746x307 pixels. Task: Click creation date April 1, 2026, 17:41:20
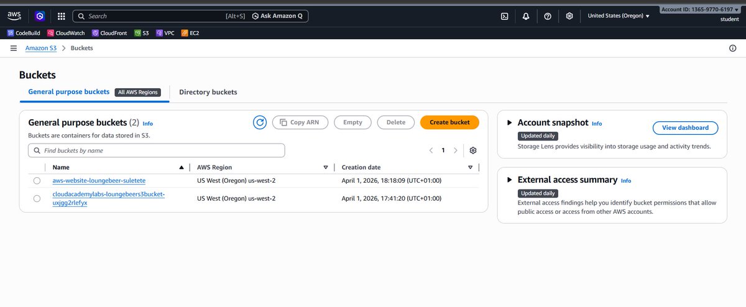coord(392,198)
